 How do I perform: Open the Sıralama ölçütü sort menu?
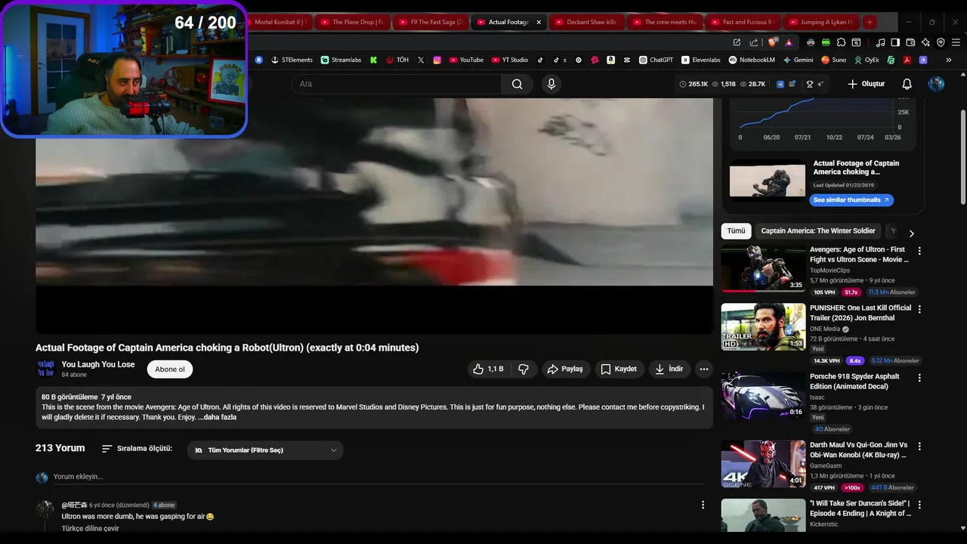point(137,449)
